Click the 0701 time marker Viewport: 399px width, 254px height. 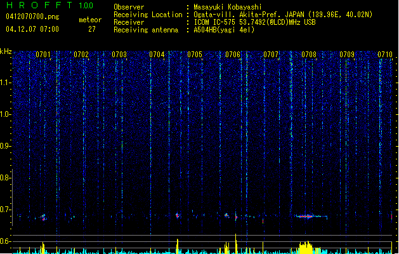(43, 55)
